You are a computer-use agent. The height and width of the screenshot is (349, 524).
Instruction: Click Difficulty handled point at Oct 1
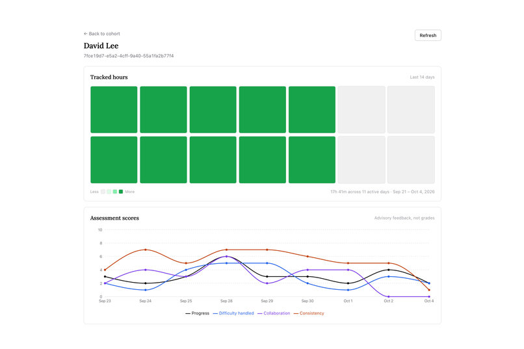click(x=348, y=290)
